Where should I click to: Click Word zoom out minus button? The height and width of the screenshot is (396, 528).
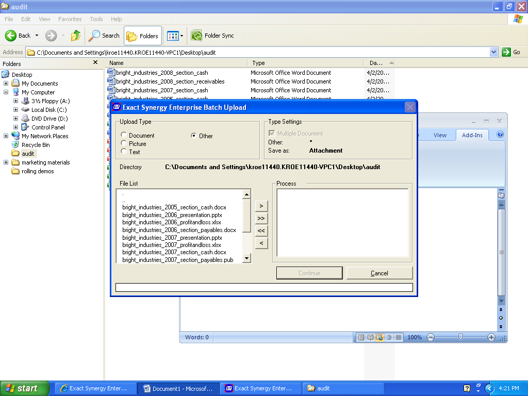click(x=431, y=337)
